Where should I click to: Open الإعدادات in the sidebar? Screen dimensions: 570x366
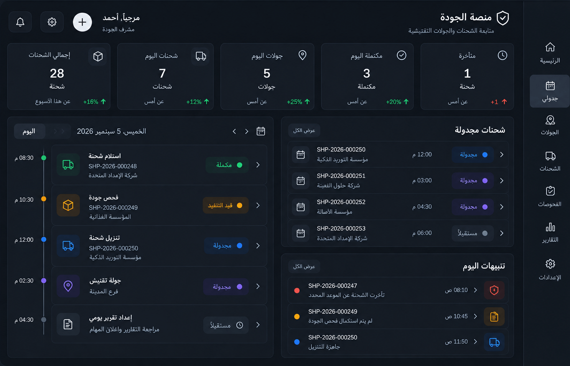coord(550,270)
